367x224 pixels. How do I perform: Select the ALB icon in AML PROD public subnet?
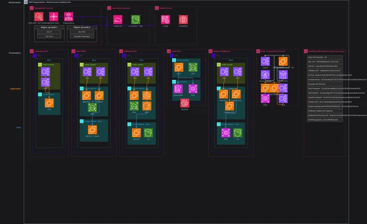87,72
